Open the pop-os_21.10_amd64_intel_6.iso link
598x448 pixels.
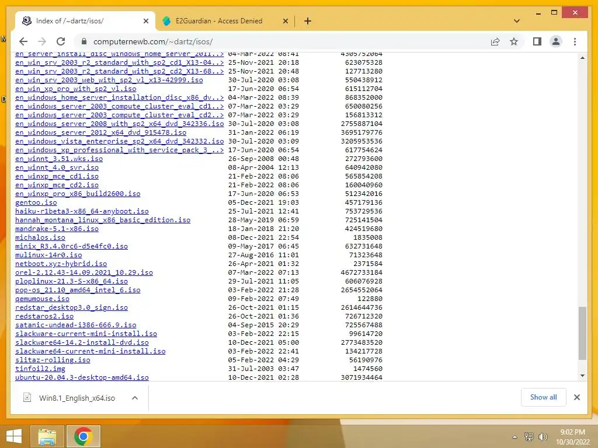pyautogui.click(x=78, y=290)
